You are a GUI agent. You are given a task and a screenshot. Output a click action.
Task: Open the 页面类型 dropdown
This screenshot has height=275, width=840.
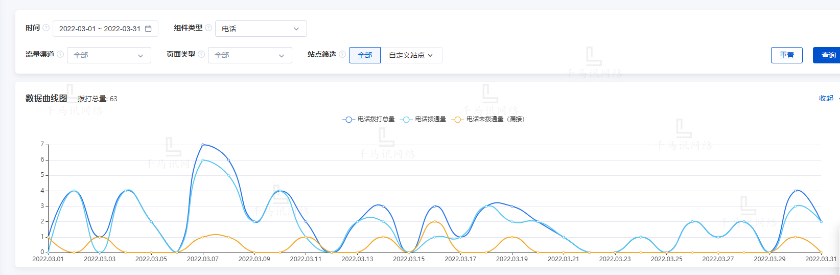250,55
